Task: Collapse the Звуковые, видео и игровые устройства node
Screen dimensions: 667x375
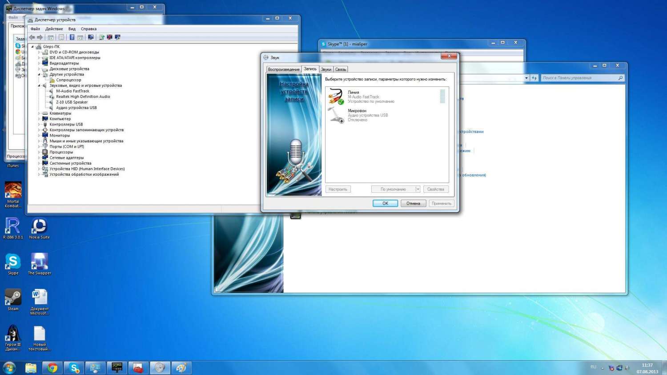Action: pyautogui.click(x=39, y=85)
